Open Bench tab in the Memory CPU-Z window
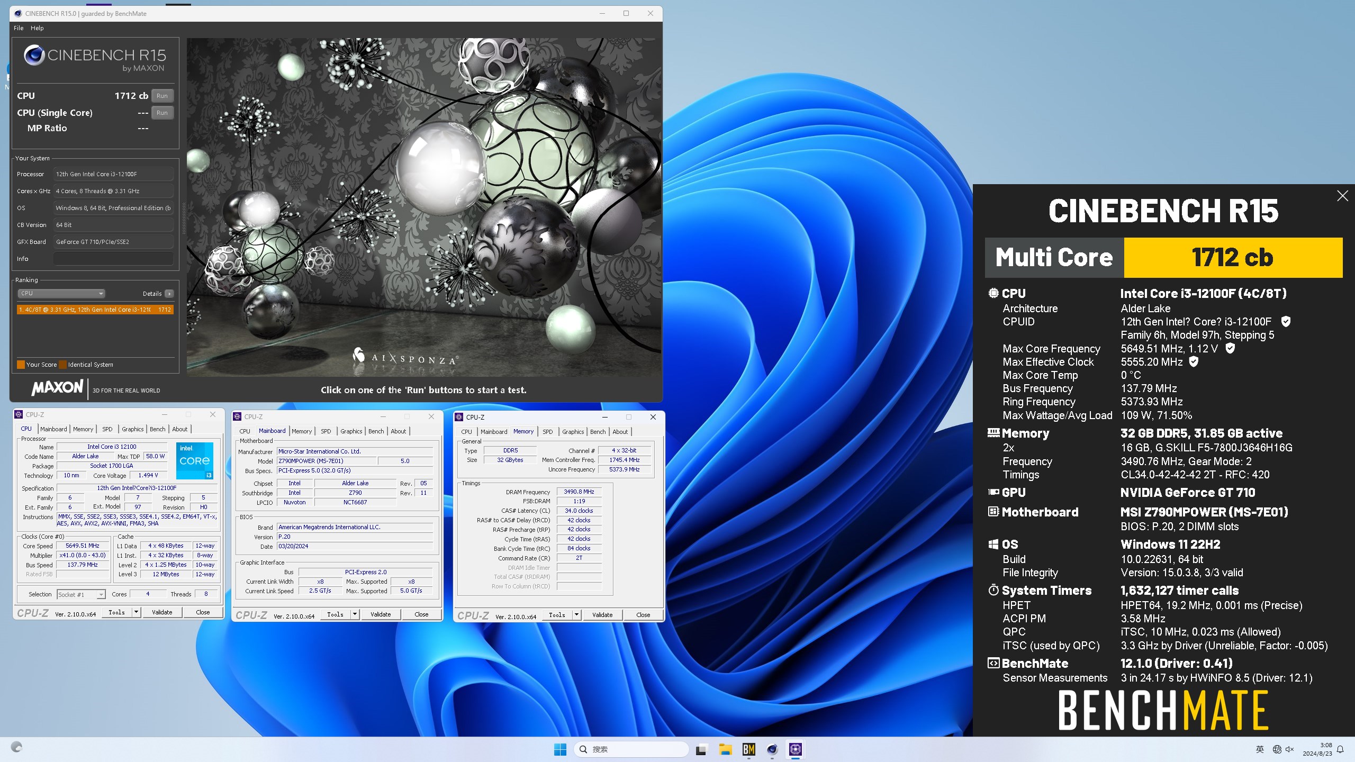 pos(598,432)
